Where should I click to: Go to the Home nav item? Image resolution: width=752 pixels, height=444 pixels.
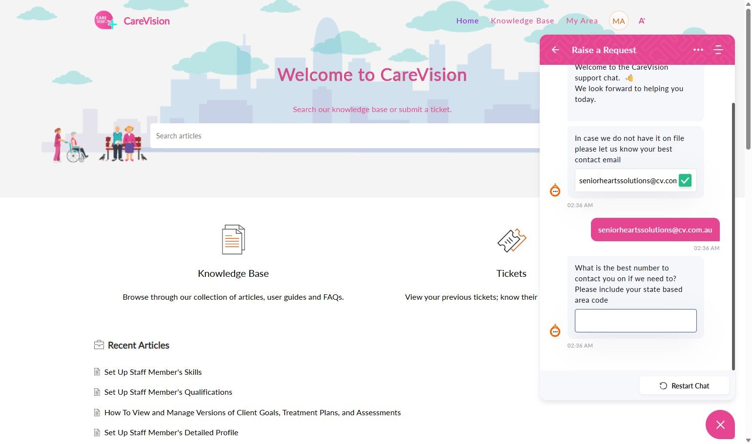pyautogui.click(x=467, y=20)
